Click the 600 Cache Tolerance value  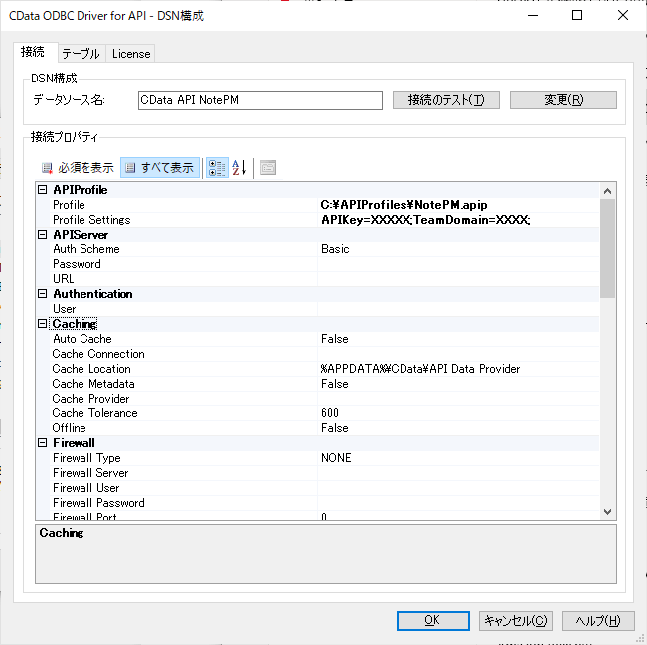(x=330, y=413)
